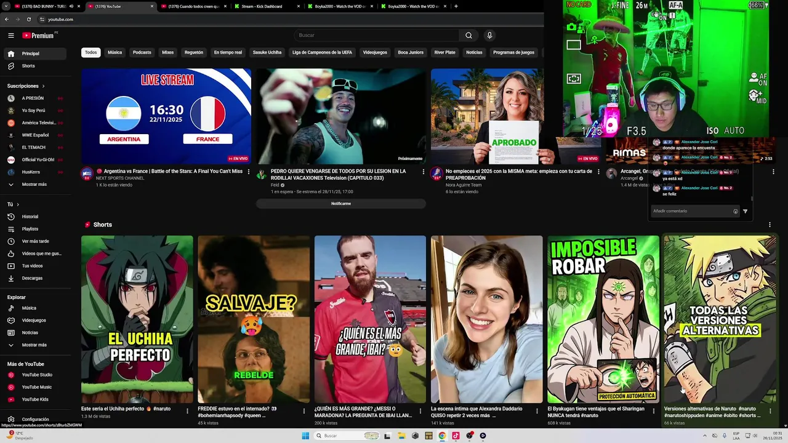The width and height of the screenshot is (788, 443).
Task: Select the Sasuke Uchiha filter chip
Action: coord(267,52)
